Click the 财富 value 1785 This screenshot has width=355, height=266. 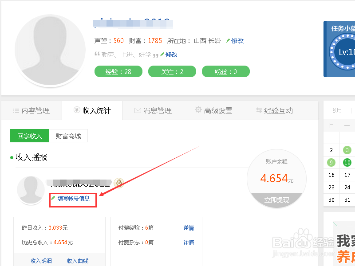(155, 41)
